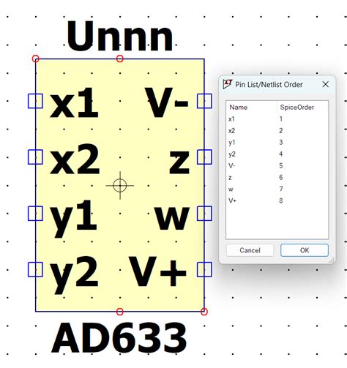
Task: Select the y1 row in pin list
Action: 277,143
